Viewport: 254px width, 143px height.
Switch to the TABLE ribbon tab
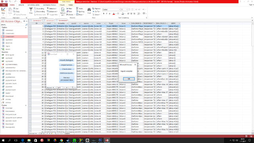tap(71, 5)
